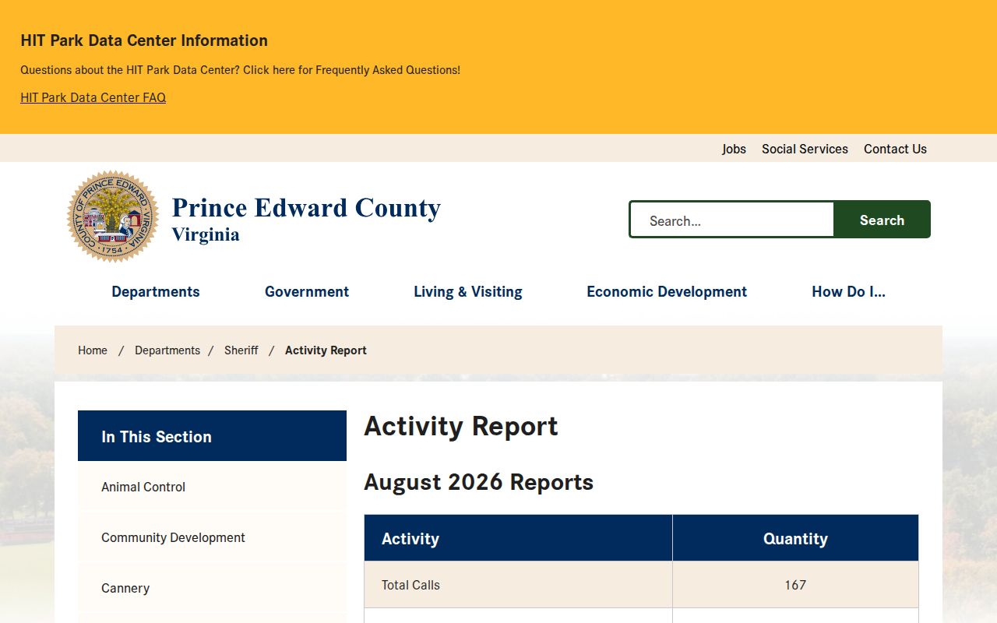Select Departments in the breadcrumb trail
This screenshot has height=623, width=997.
click(x=167, y=350)
